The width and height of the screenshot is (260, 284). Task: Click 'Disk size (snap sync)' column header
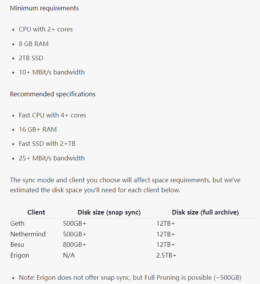click(109, 212)
